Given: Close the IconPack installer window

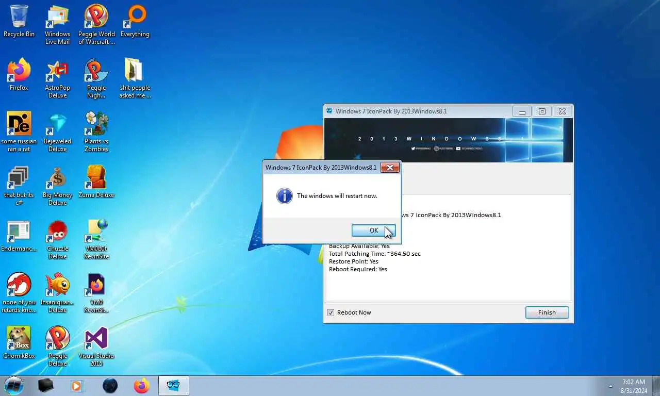Looking at the screenshot, I should tap(562, 111).
